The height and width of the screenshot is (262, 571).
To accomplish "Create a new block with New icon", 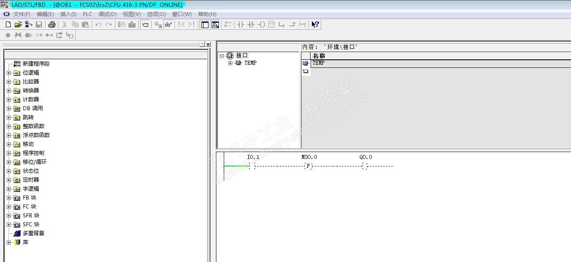I will pos(8,25).
